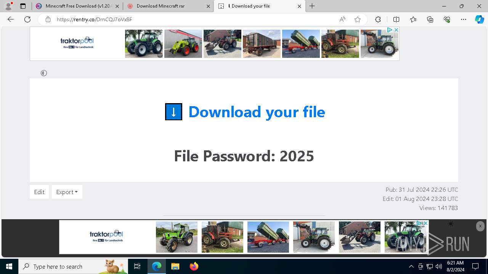Show hidden tray icons chevron
The image size is (488, 274).
click(x=411, y=266)
